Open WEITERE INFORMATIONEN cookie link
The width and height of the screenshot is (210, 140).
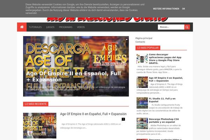pyautogui.click(x=166, y=9)
